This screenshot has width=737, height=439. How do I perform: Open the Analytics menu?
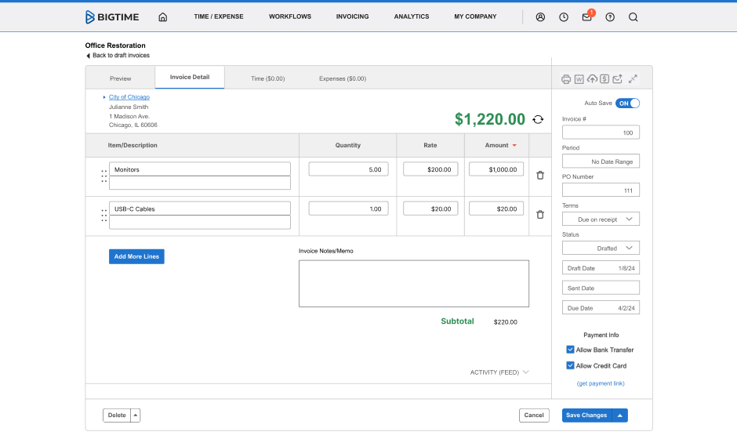pyautogui.click(x=412, y=16)
